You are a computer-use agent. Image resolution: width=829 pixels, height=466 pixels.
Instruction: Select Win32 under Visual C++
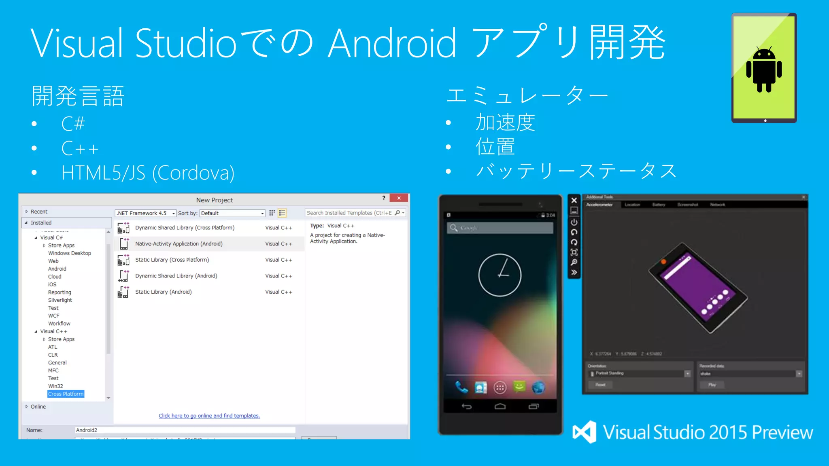pos(55,386)
